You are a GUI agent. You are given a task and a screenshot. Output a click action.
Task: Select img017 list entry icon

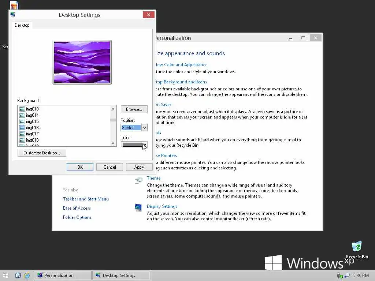click(22, 134)
